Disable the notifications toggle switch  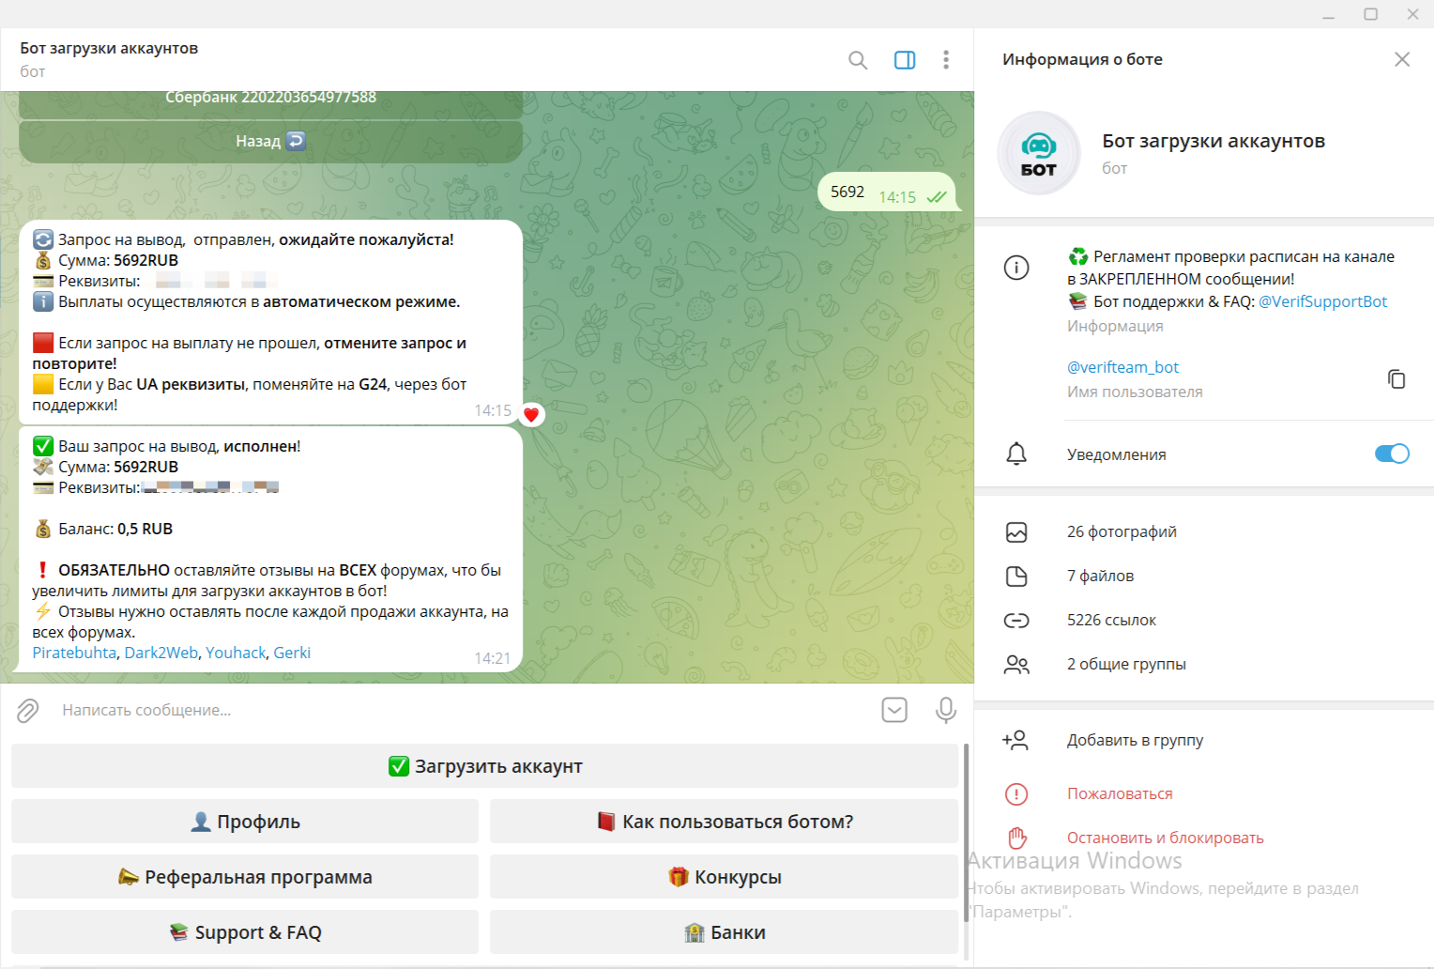pos(1391,454)
